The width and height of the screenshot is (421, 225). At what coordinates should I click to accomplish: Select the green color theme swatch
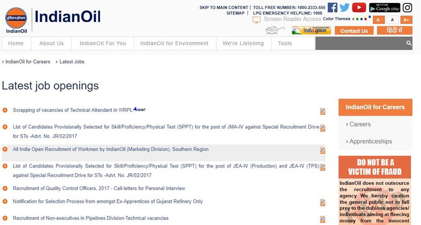(x=357, y=19)
